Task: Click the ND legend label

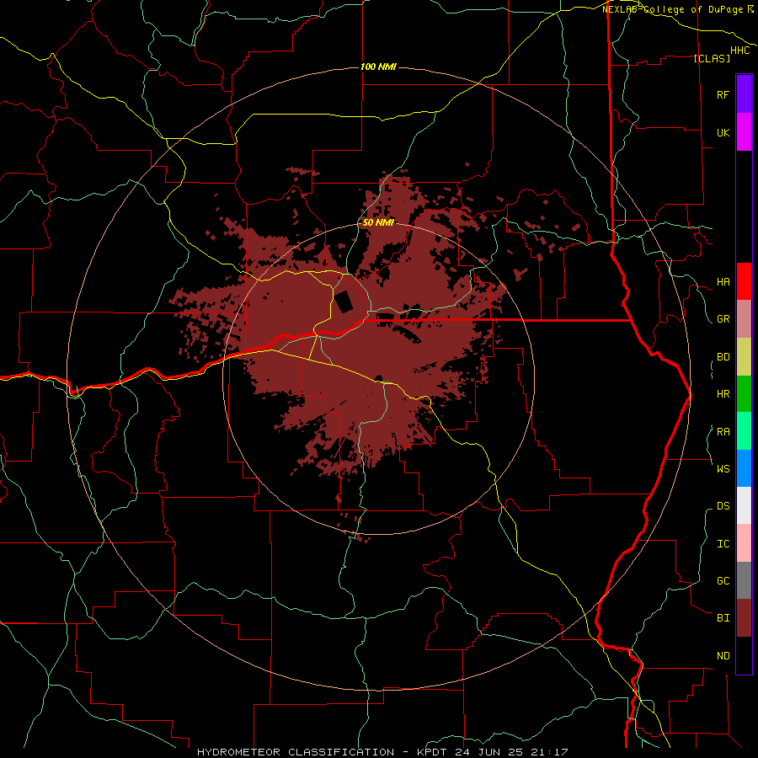Action: pos(723,656)
